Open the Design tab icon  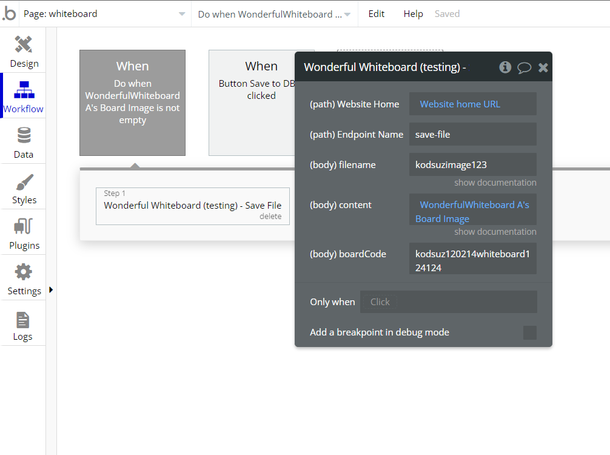[24, 44]
